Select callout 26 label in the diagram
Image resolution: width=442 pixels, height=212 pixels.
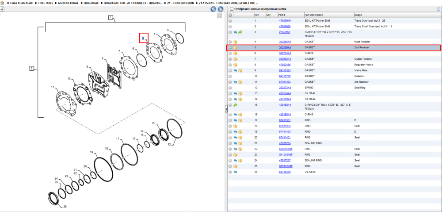pyautogui.click(x=65, y=207)
